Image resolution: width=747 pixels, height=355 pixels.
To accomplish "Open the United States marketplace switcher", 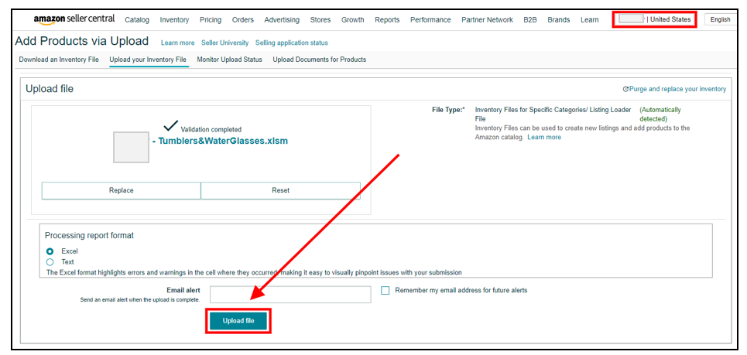I will [x=655, y=19].
